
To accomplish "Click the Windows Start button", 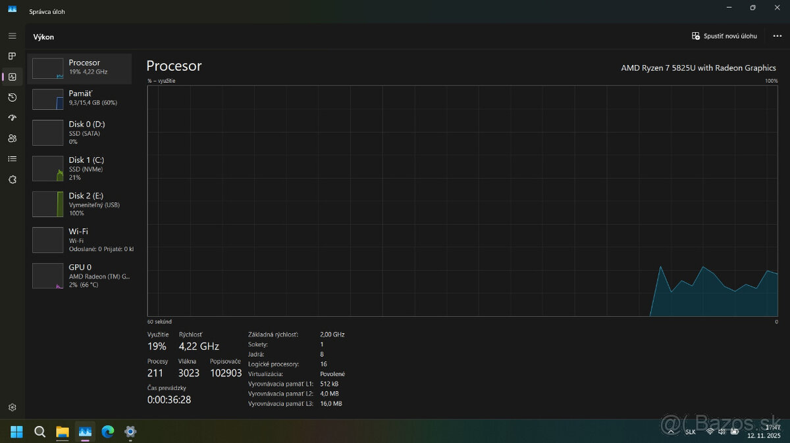I will coord(16,432).
